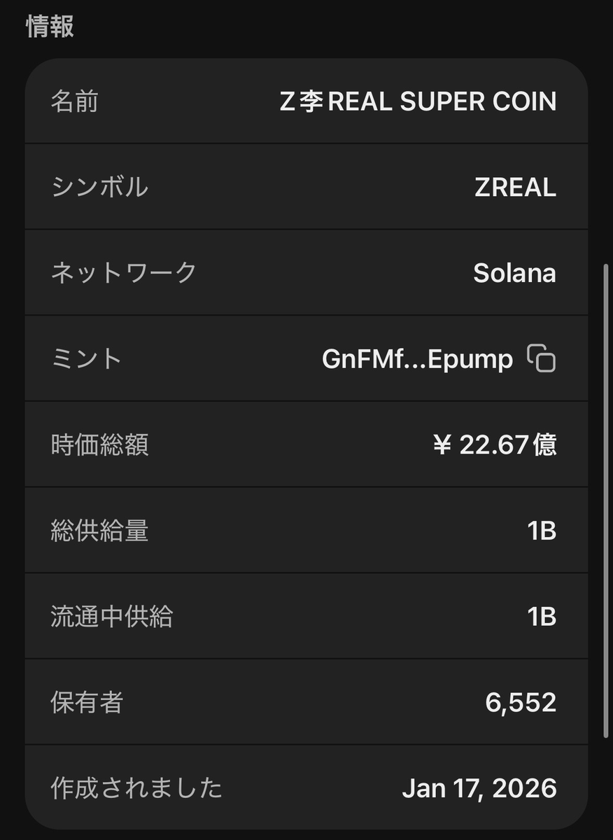Image resolution: width=613 pixels, height=840 pixels.
Task: Click the 時価総額 row label
Action: [99, 444]
